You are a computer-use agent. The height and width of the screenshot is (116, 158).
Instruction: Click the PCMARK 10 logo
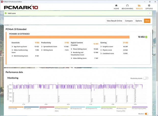point(21,7)
